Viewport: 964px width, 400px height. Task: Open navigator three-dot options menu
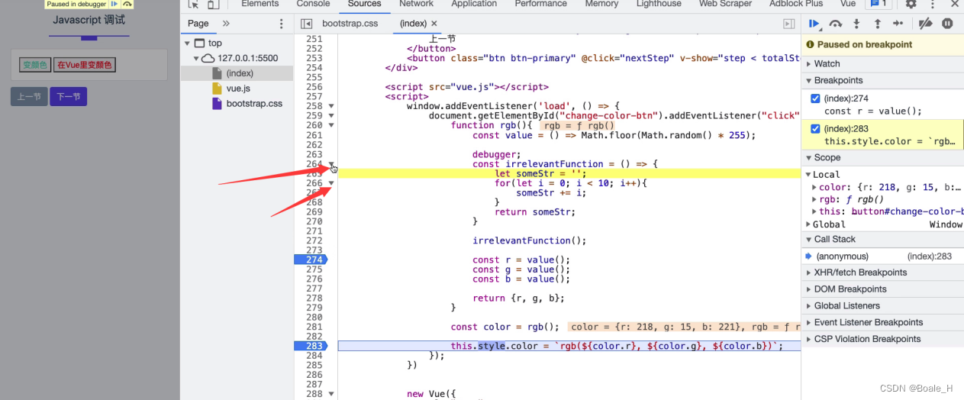coord(282,24)
